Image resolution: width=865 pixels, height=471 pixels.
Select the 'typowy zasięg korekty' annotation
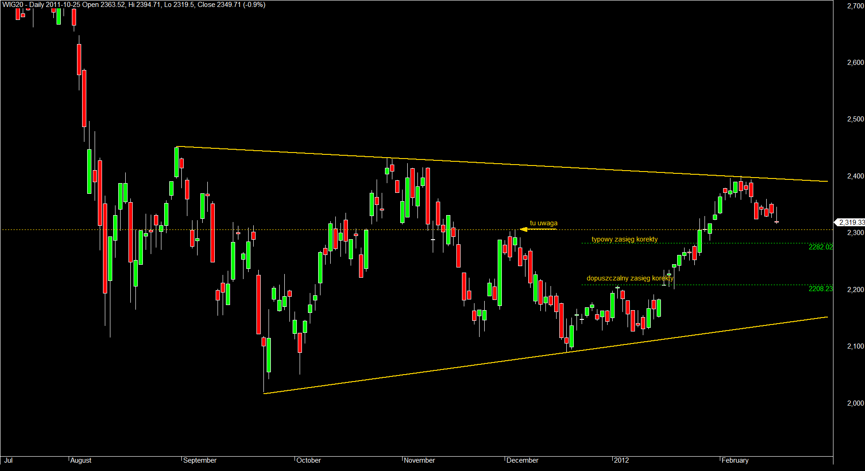tap(625, 240)
